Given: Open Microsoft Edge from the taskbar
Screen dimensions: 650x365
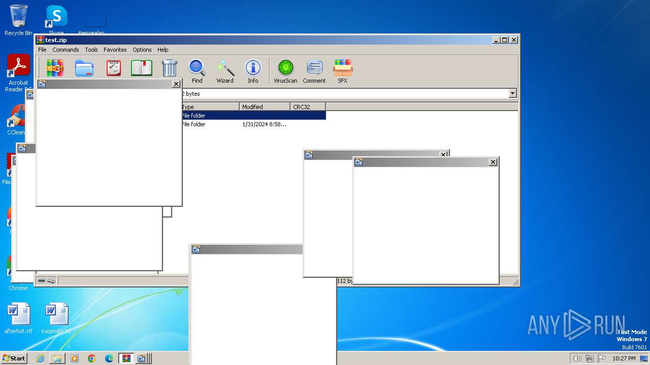Looking at the screenshot, I should pyautogui.click(x=109, y=358).
